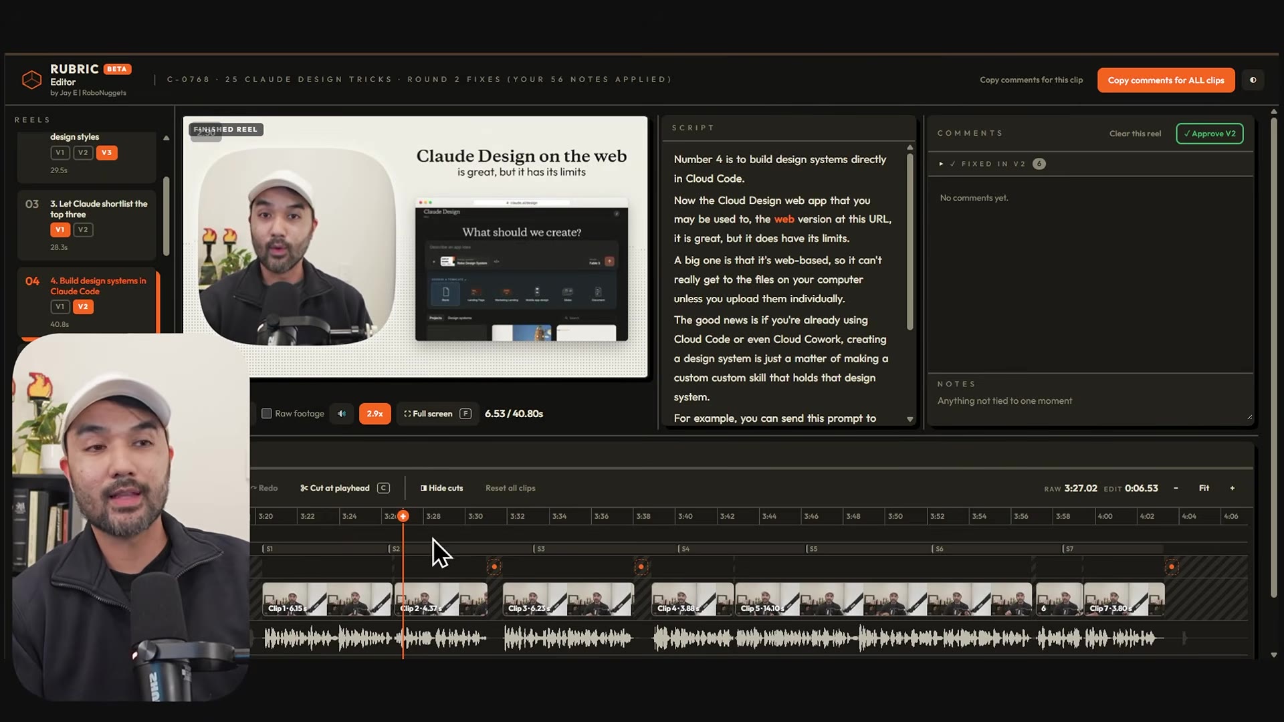
Task: Click the script panel scroll-down arrow
Action: pos(909,419)
